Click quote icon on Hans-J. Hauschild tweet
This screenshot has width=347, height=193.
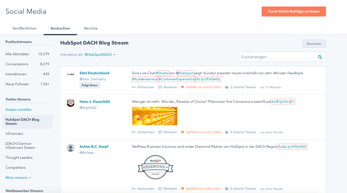(x=227, y=132)
